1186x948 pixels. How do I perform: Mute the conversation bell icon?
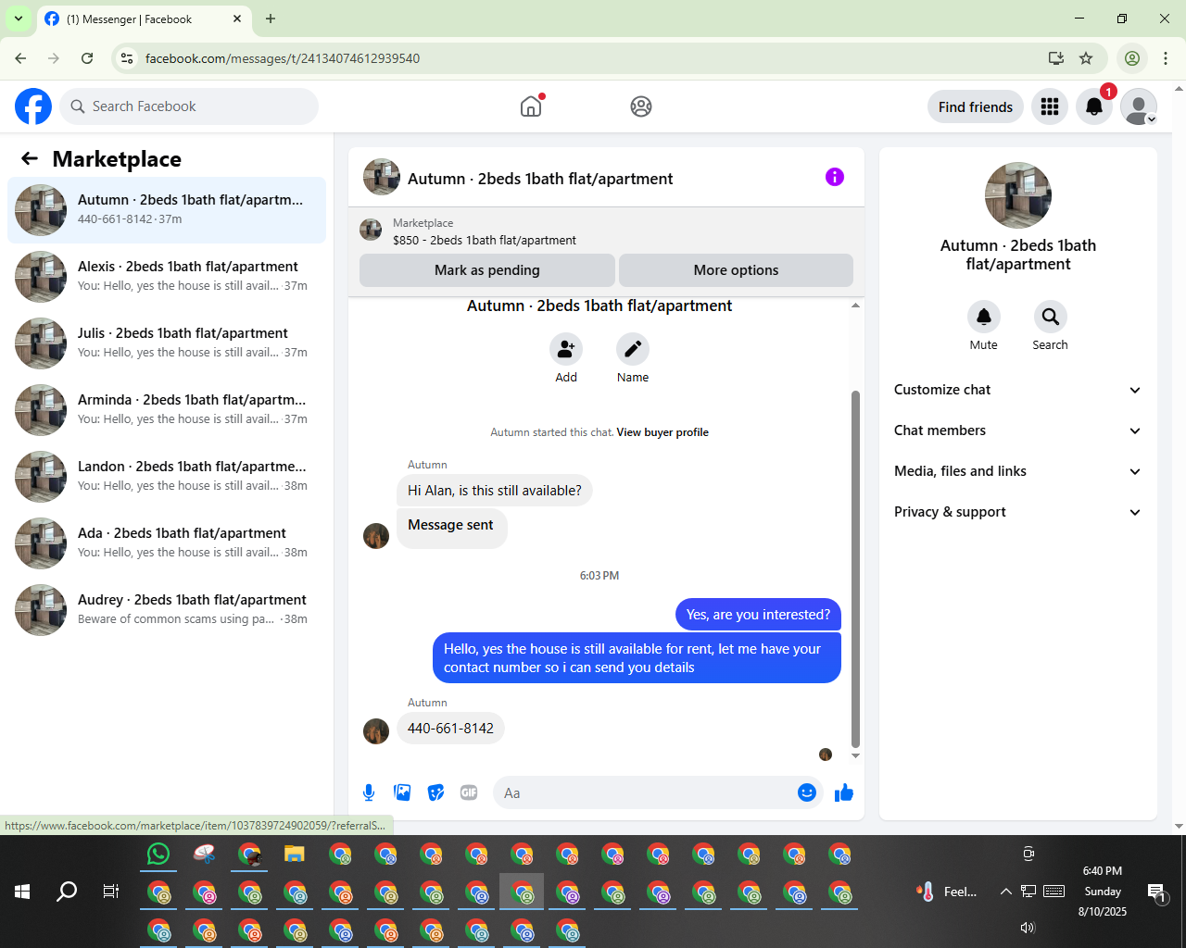[x=984, y=317]
